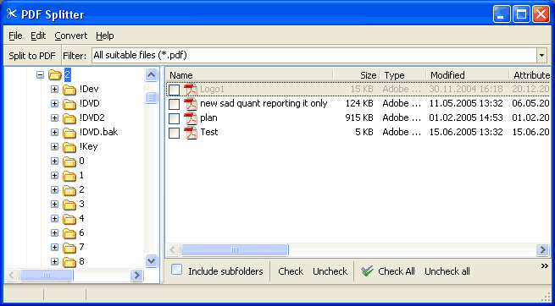The height and width of the screenshot is (306, 555).
Task: Click the PDF icon next to Logo1
Action: click(x=191, y=90)
